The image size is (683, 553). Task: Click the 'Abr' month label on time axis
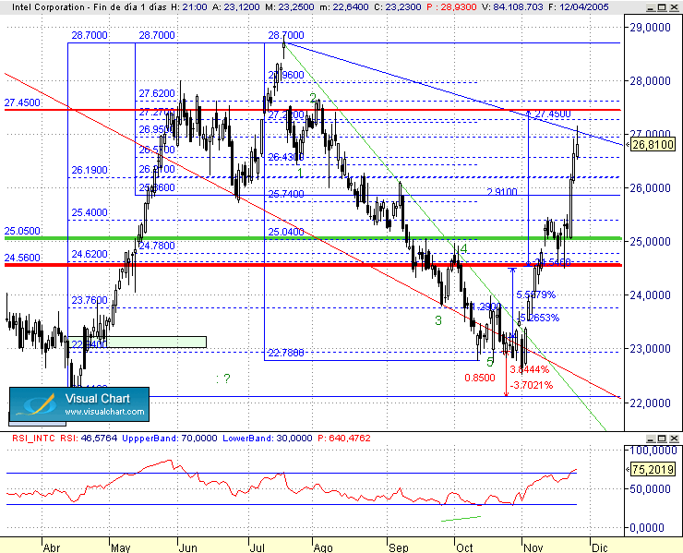coord(52,547)
